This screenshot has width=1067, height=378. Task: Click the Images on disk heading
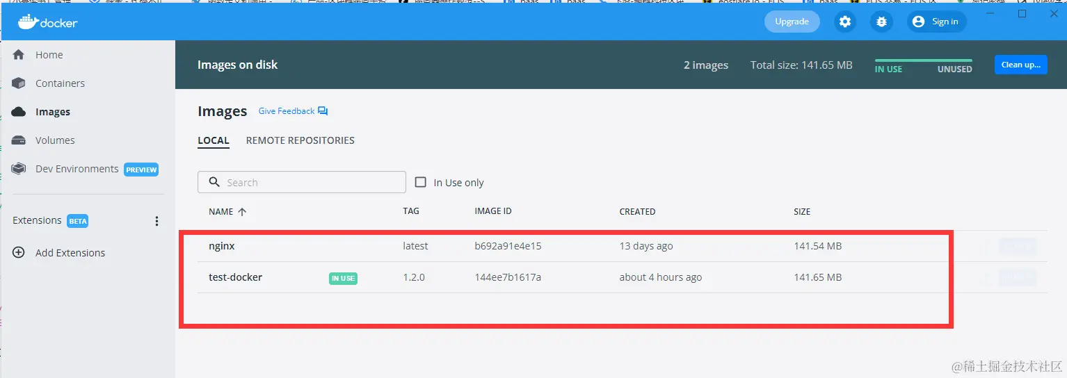point(237,65)
